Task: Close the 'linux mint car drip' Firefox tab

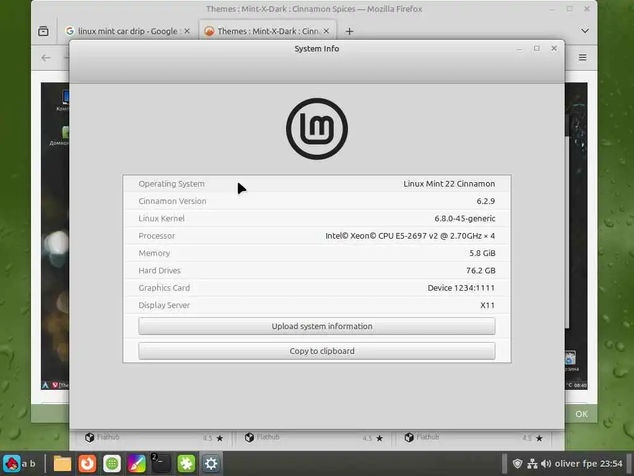Action: coord(187,31)
